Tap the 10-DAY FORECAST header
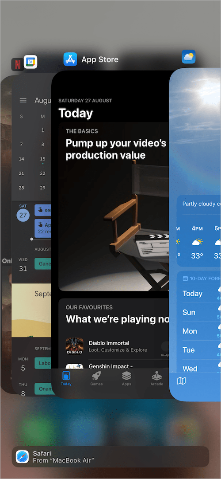 pyautogui.click(x=202, y=278)
